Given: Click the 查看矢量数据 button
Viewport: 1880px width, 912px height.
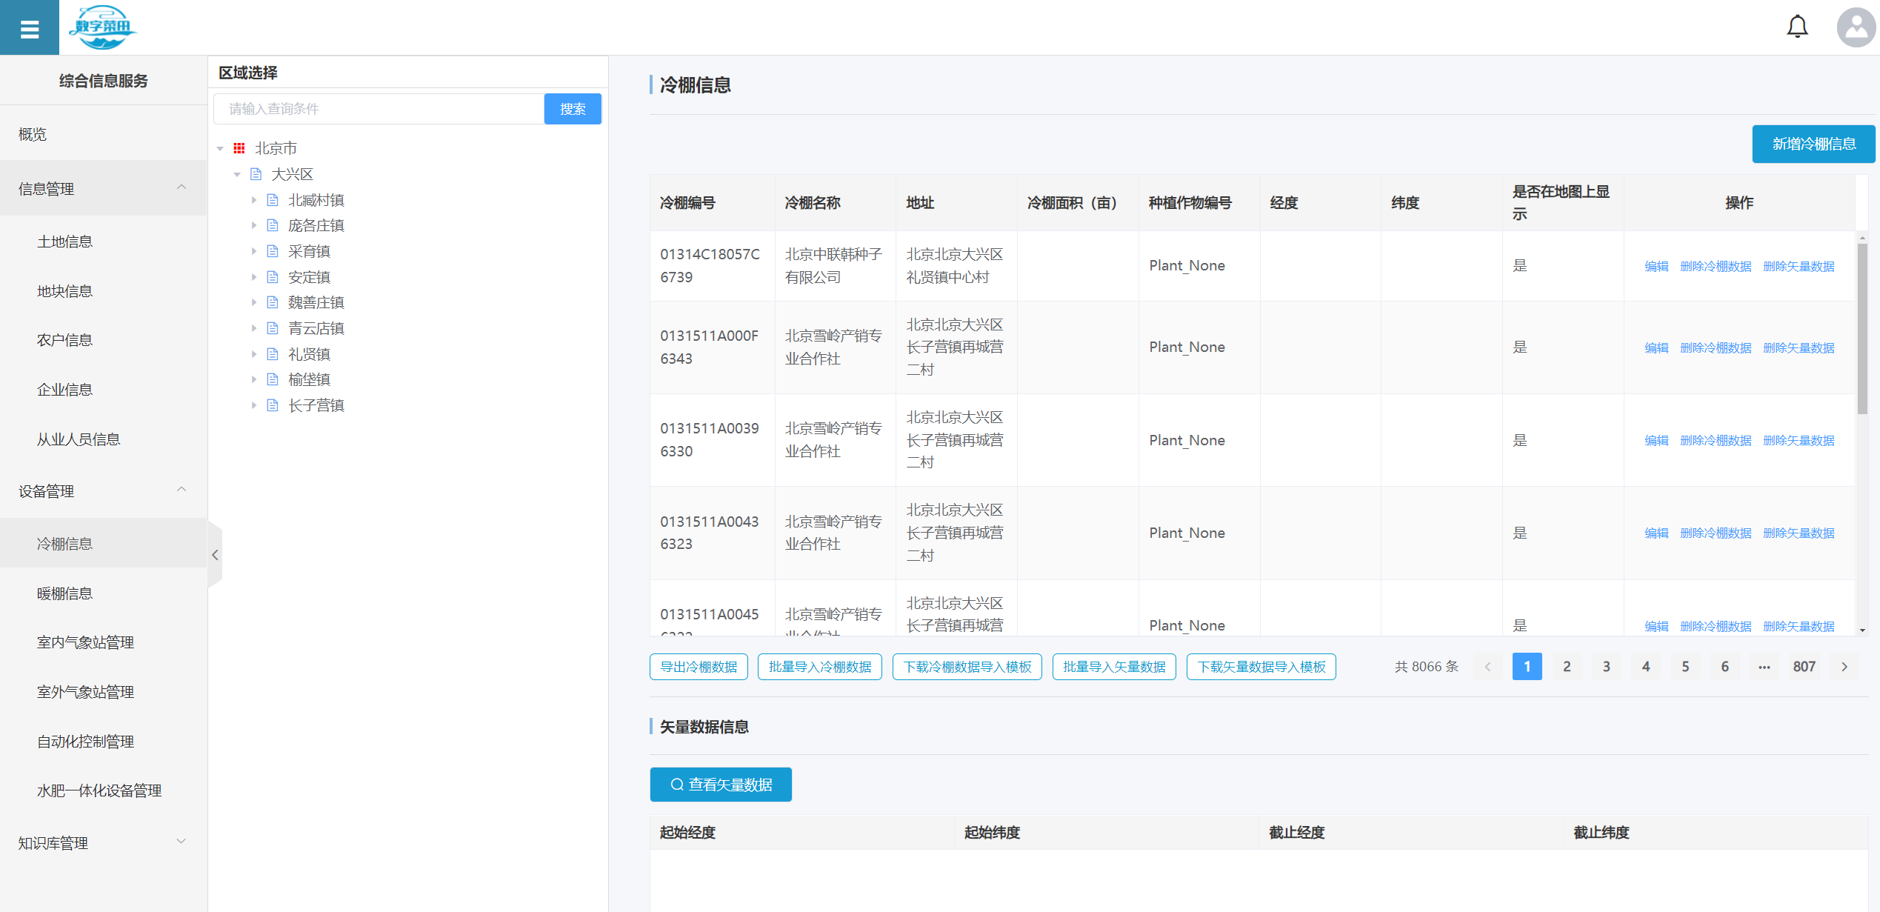Looking at the screenshot, I should 721,785.
